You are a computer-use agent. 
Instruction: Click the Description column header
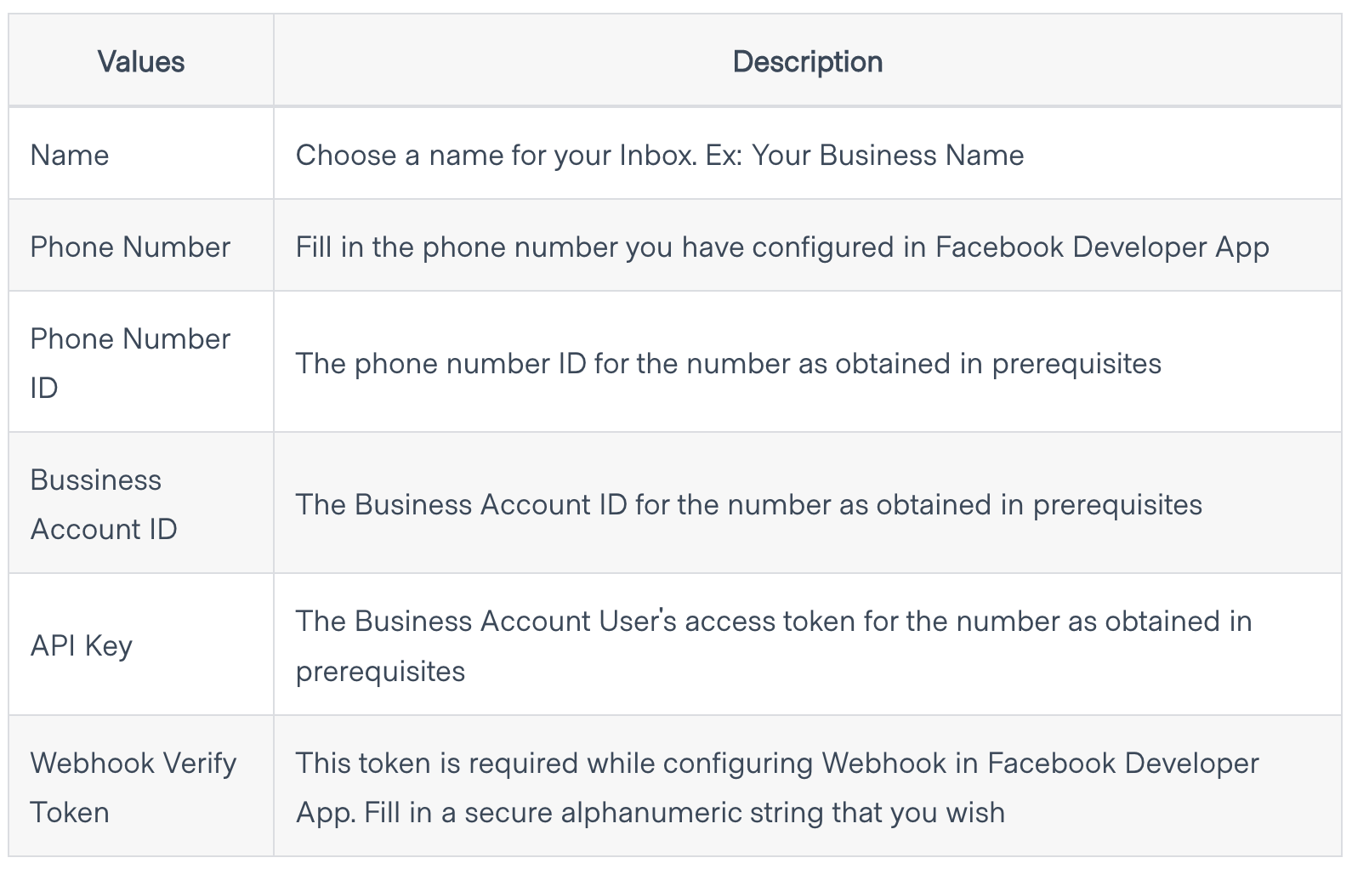coord(807,61)
